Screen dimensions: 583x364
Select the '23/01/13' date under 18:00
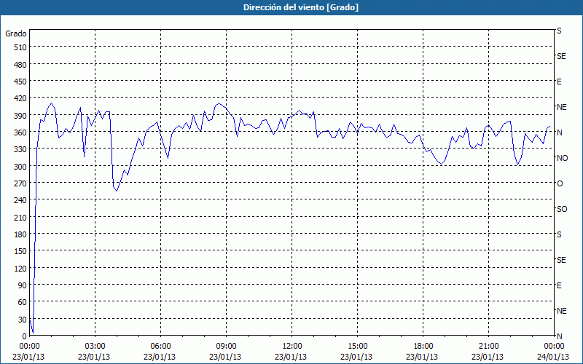click(x=422, y=357)
